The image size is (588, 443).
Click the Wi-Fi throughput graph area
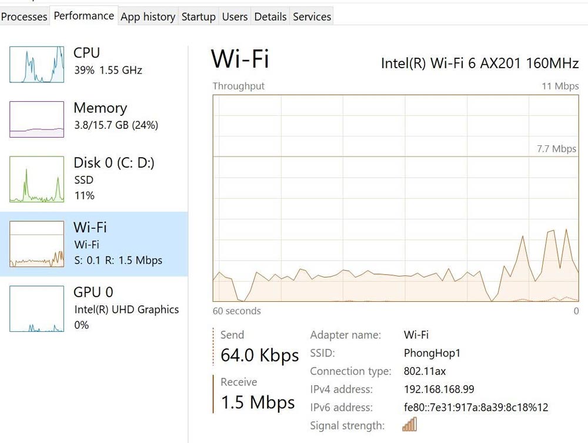click(394, 200)
